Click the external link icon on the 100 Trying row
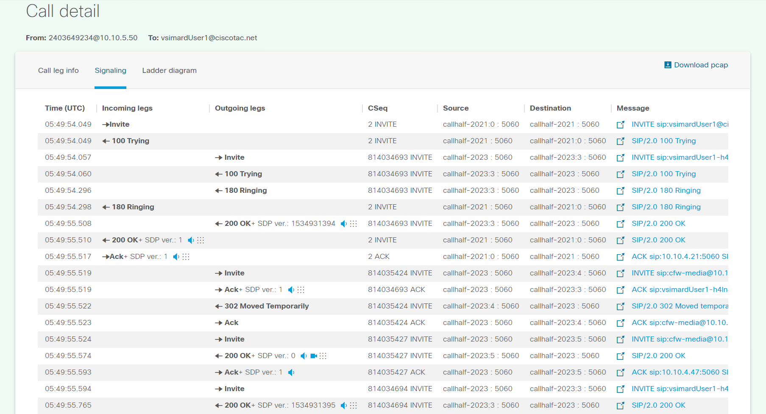Viewport: 766px width, 414px height. 621,141
